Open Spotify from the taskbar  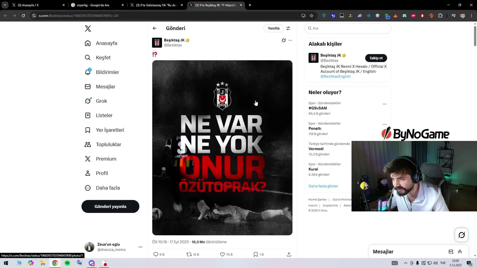pyautogui.click(x=67, y=263)
